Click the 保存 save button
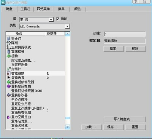Screen dimensions: 152x139 pyautogui.click(x=114, y=127)
